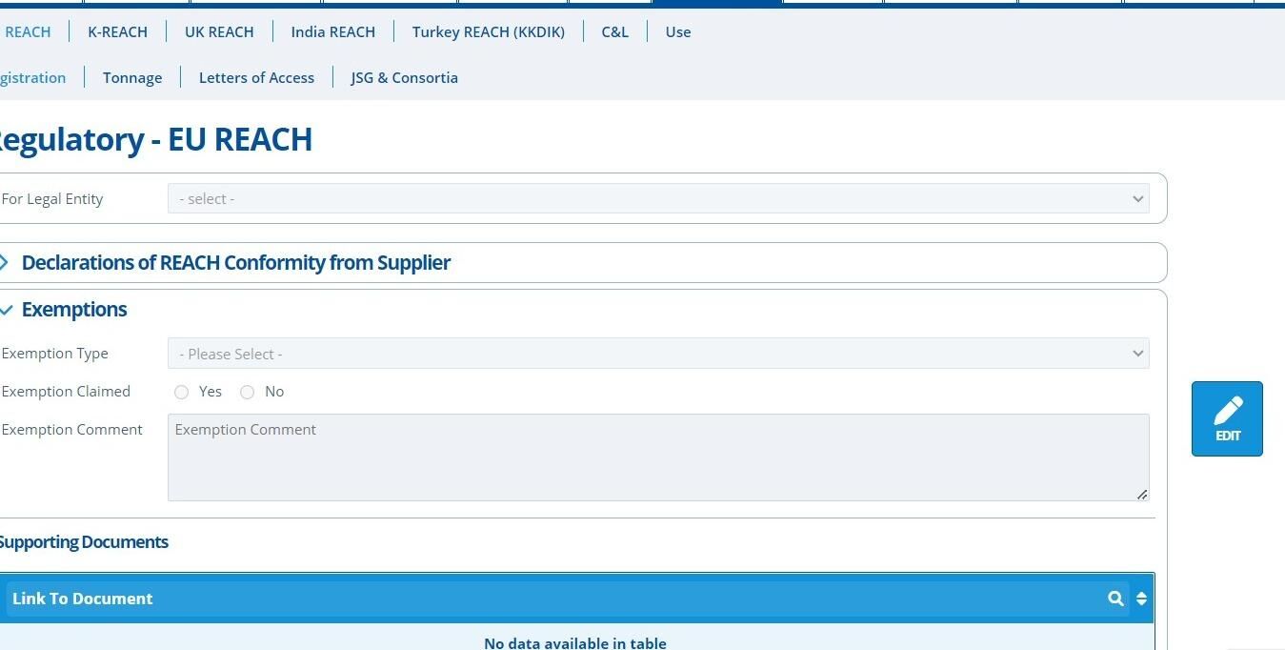Open the For Legal Entity dropdown

point(658,198)
